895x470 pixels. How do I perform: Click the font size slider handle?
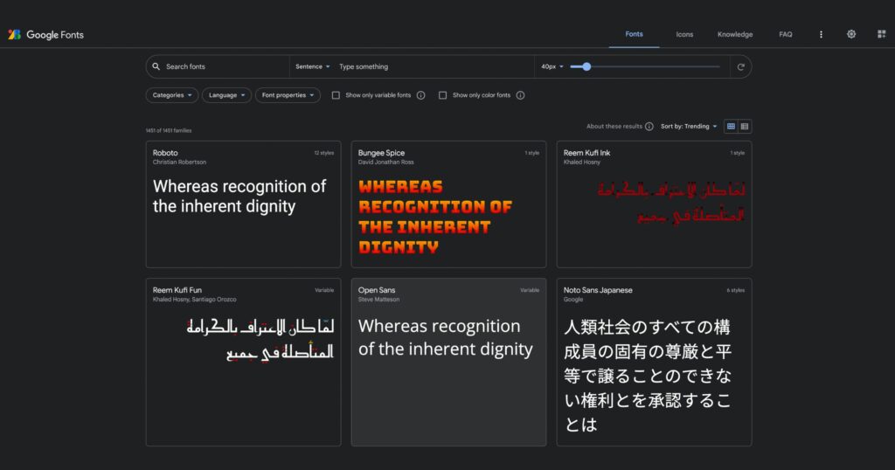click(x=586, y=66)
